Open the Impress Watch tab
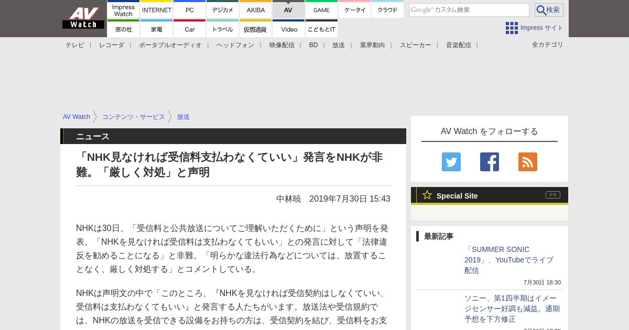 click(x=123, y=9)
